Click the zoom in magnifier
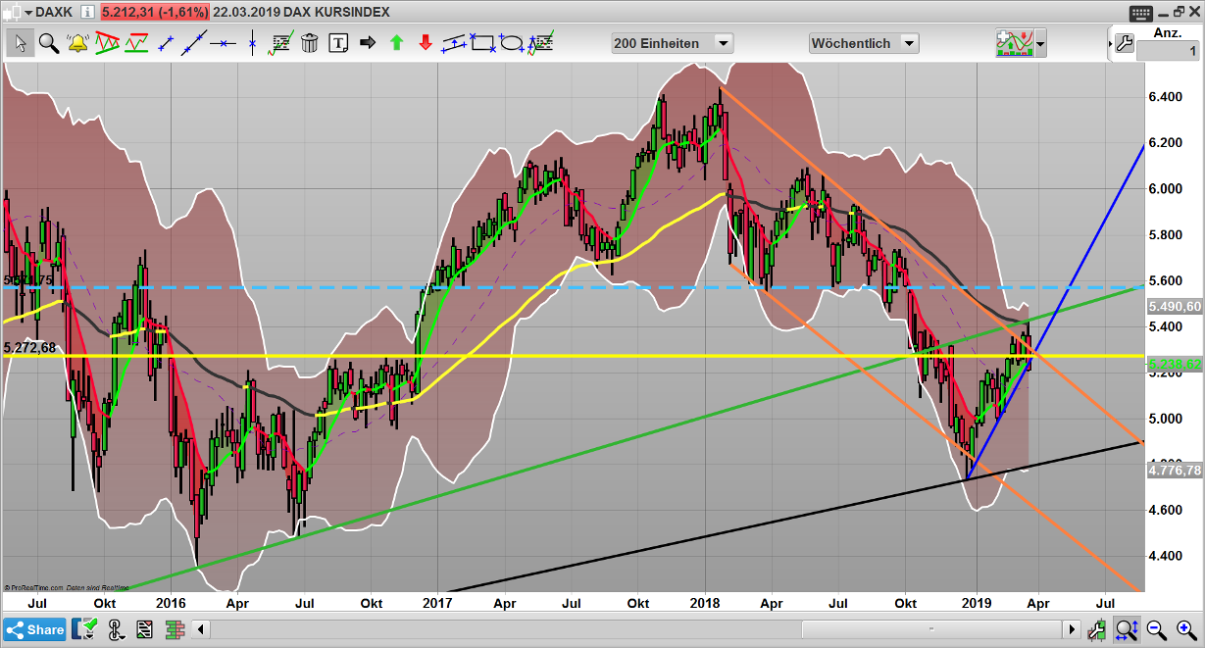 pyautogui.click(x=1184, y=629)
